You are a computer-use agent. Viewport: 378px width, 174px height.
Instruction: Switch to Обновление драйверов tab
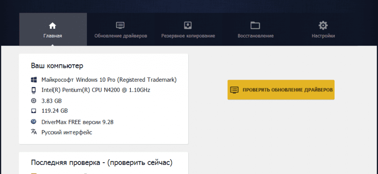point(120,30)
